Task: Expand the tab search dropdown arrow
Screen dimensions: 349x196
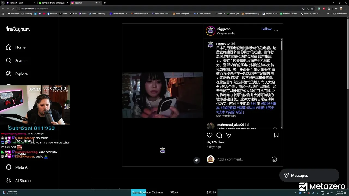Action: pos(2,3)
